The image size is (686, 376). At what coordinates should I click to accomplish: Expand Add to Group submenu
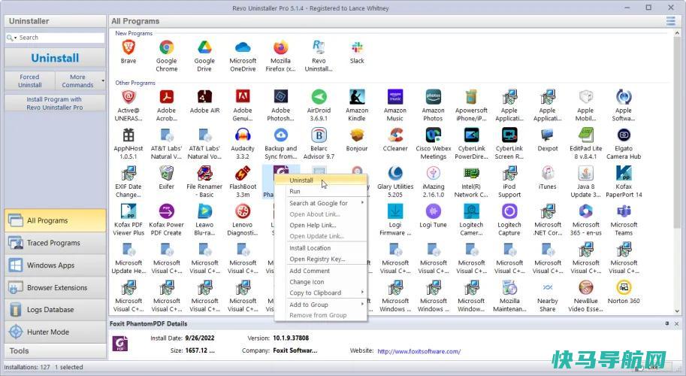pos(321,305)
